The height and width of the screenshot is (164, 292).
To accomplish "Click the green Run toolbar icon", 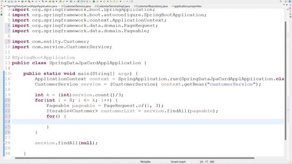I will pyautogui.click(x=22, y=1).
